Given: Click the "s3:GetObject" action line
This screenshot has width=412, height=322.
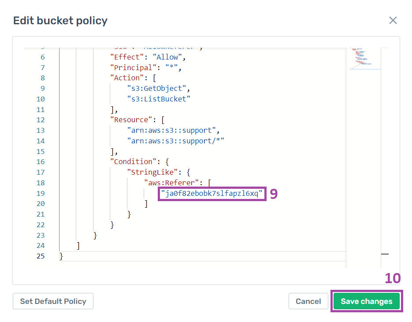Looking at the screenshot, I should 159,89.
